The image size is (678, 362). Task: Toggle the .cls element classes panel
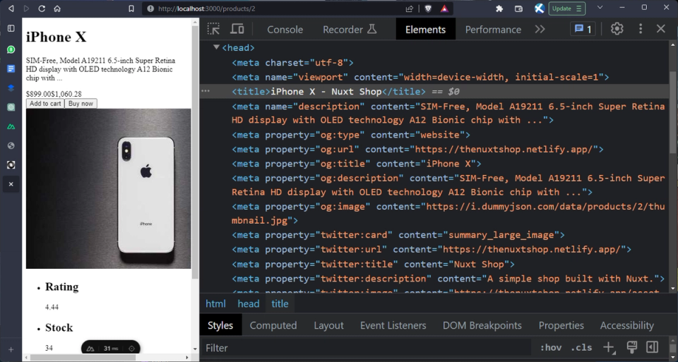pyautogui.click(x=582, y=347)
